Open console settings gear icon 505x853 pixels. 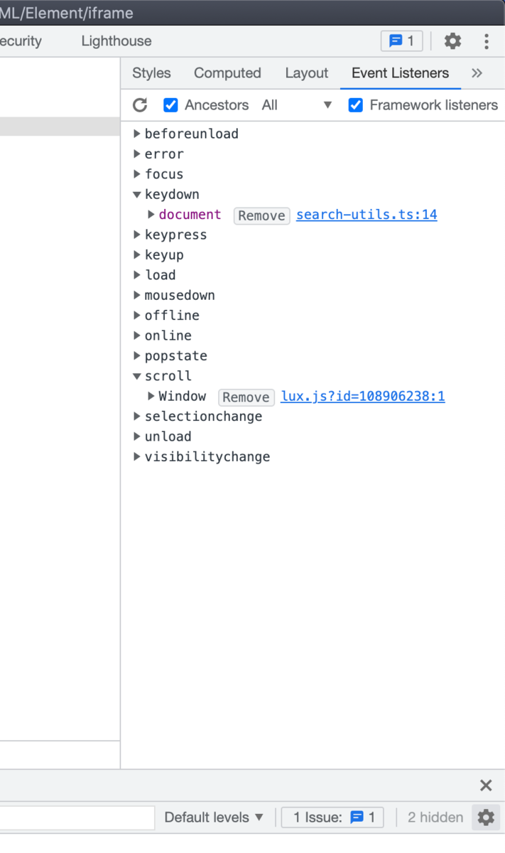click(486, 817)
